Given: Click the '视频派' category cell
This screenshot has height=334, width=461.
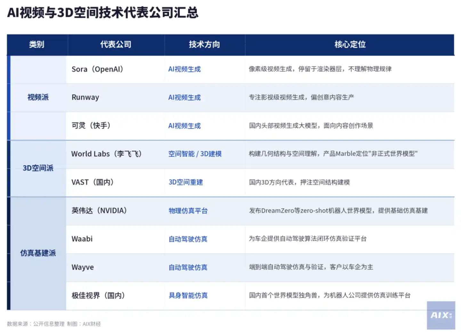Looking at the screenshot, I should pos(38,97).
